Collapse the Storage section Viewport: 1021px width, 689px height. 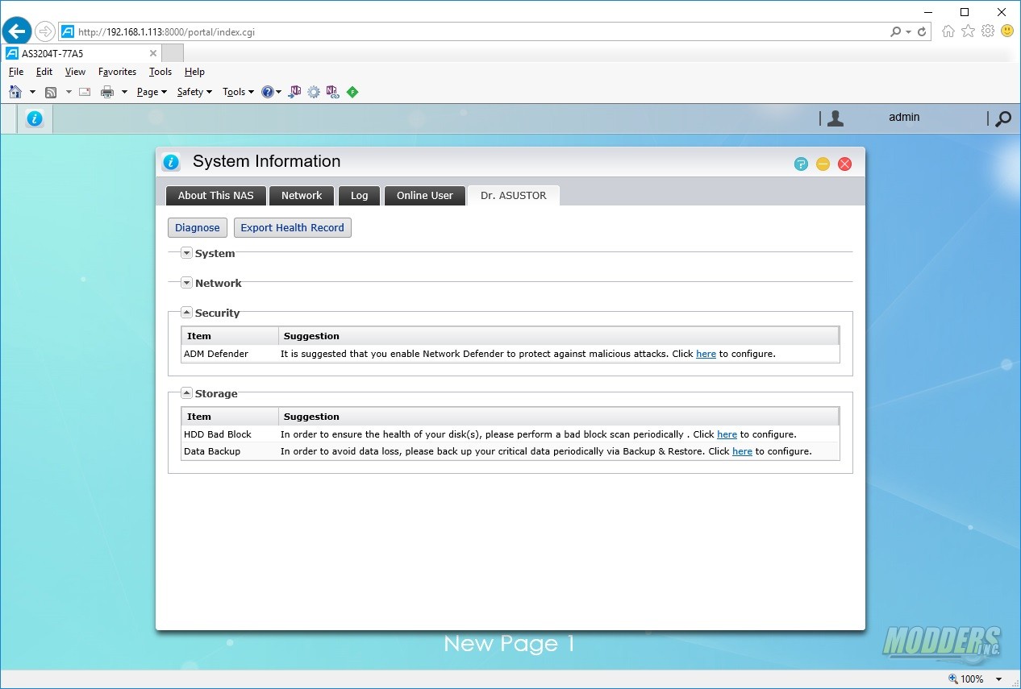coord(186,393)
